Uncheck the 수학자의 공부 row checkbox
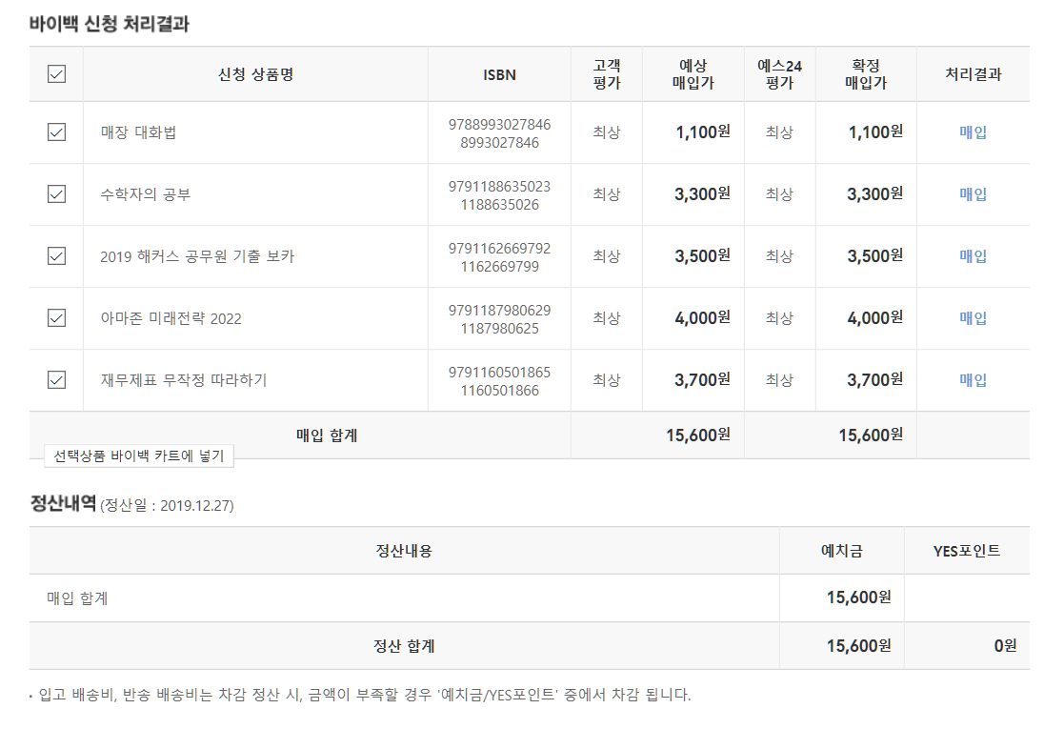 (x=57, y=194)
